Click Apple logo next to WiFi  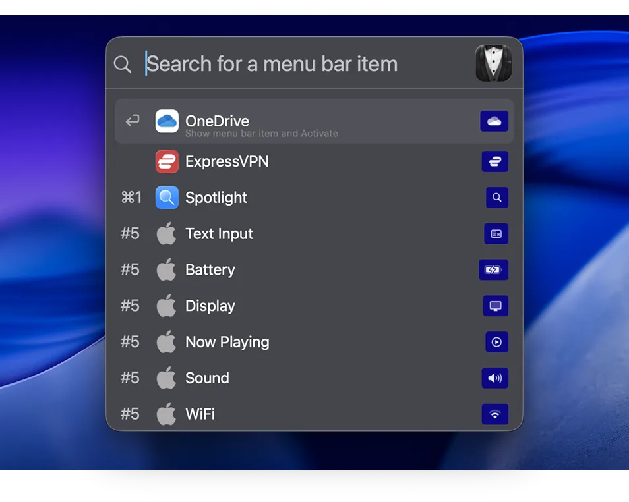tap(166, 414)
